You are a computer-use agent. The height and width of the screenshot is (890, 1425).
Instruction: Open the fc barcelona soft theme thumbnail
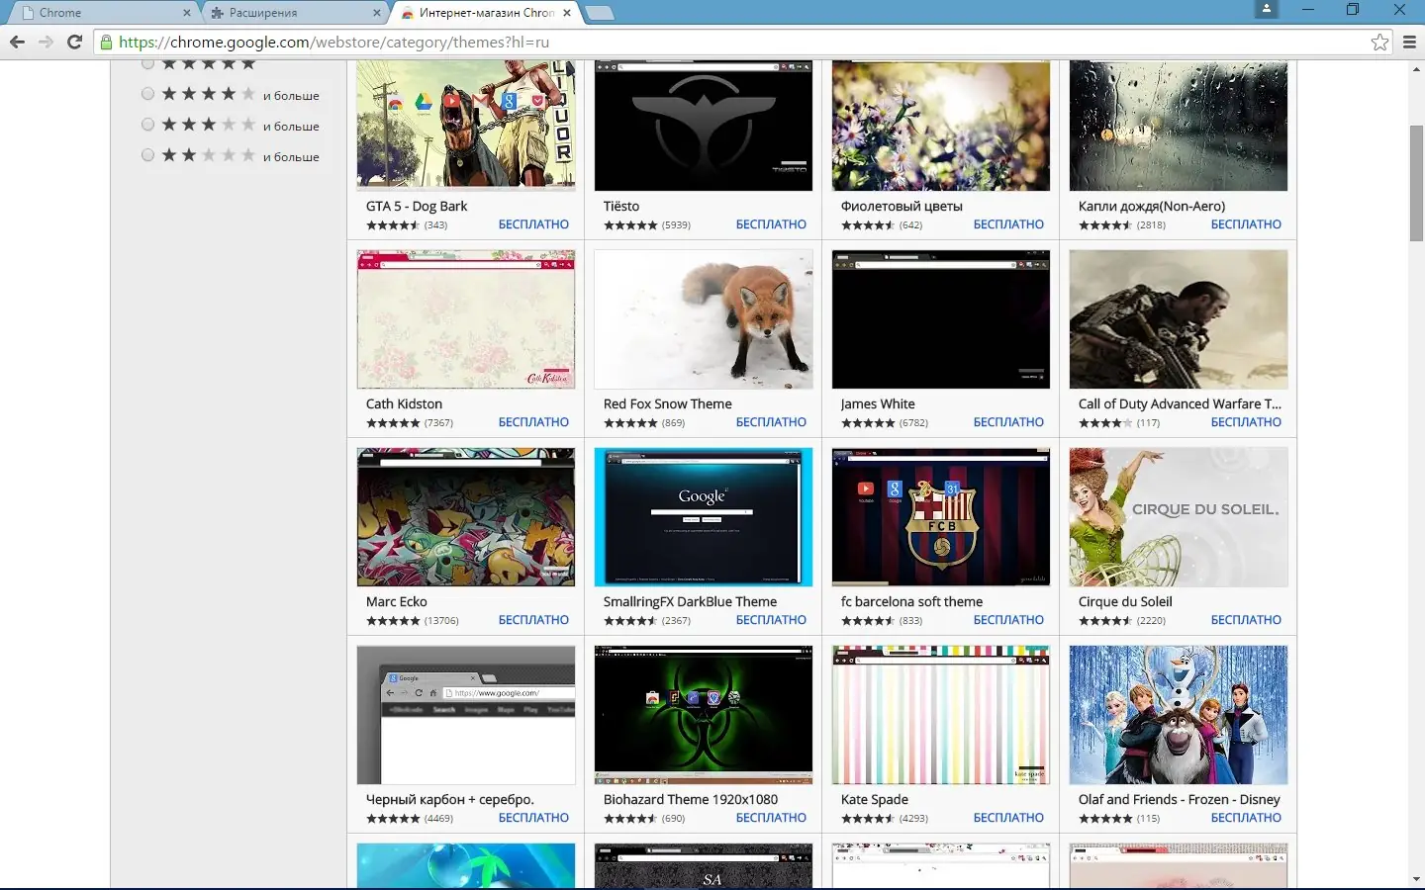[941, 517]
